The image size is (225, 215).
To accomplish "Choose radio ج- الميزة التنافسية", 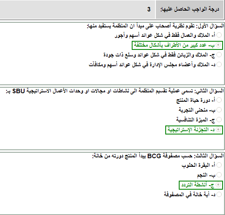I will point(219,119).
